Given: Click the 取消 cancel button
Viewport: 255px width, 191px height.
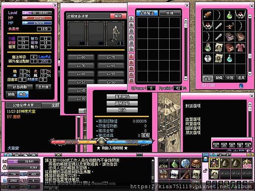Looking at the screenshot, I should [122, 110].
